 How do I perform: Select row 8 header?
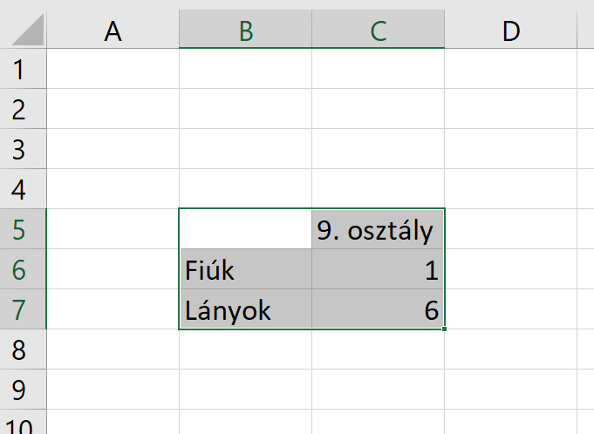pyautogui.click(x=23, y=350)
